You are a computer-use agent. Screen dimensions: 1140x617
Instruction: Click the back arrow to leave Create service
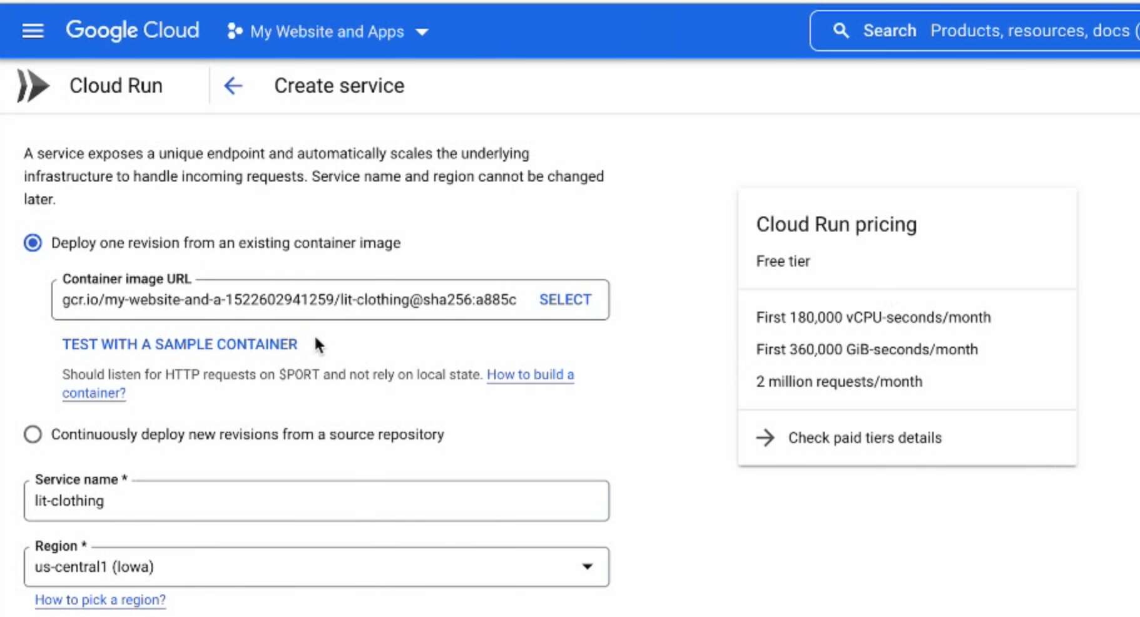233,86
